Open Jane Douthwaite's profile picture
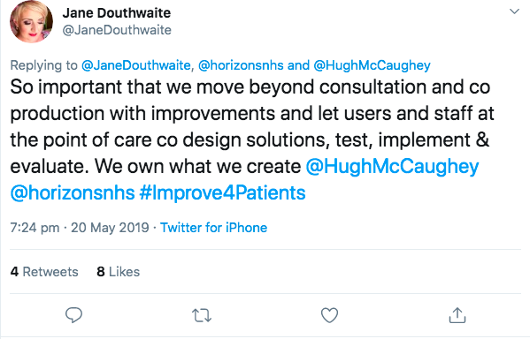Image resolution: width=530 pixels, height=339 pixels. [x=31, y=22]
